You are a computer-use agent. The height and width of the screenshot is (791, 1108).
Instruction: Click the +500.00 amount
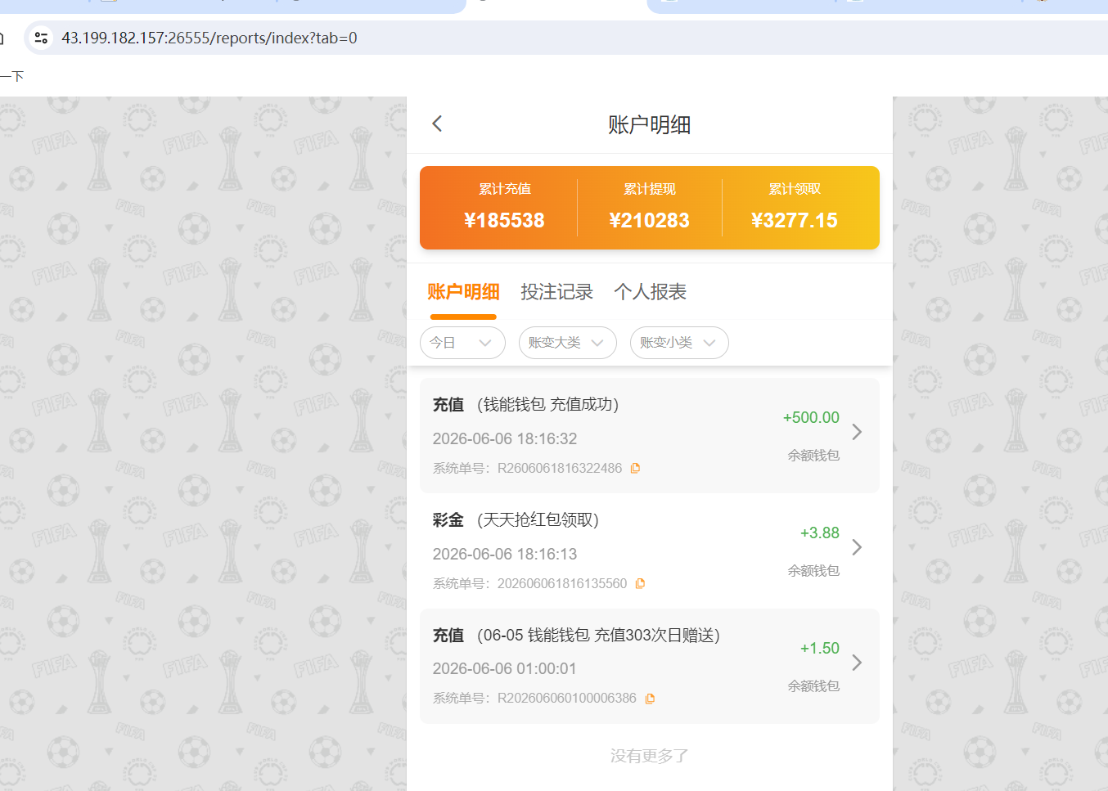click(x=811, y=417)
